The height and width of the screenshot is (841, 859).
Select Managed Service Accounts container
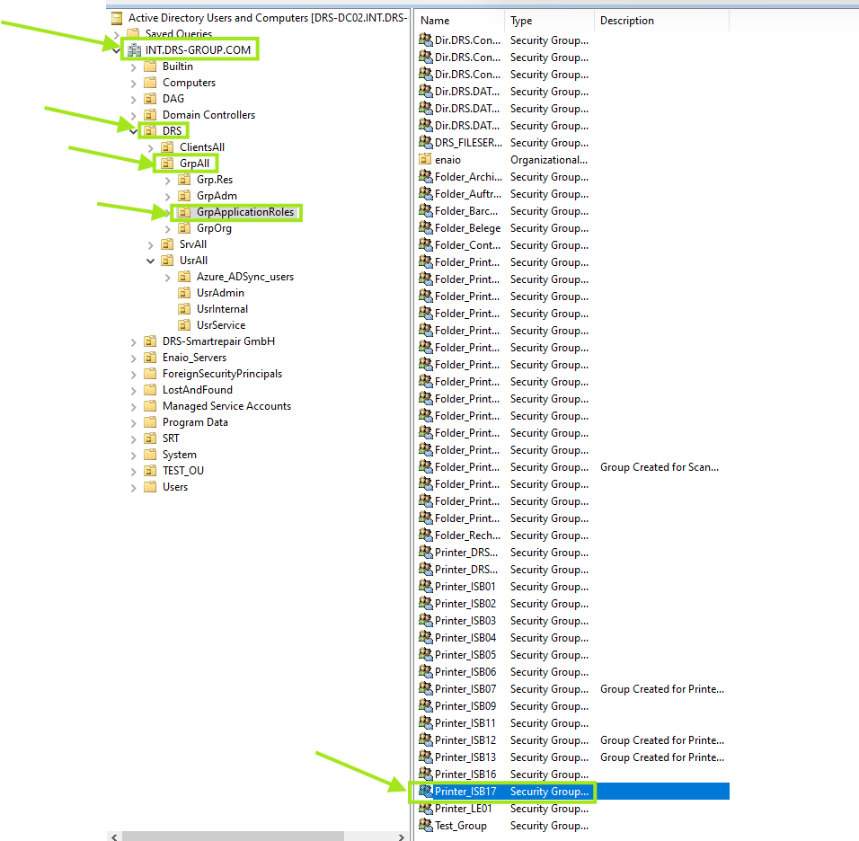pos(226,406)
